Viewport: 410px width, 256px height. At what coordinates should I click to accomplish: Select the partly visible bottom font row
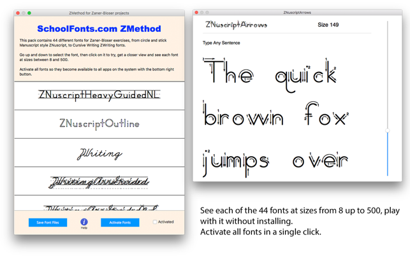(99, 203)
